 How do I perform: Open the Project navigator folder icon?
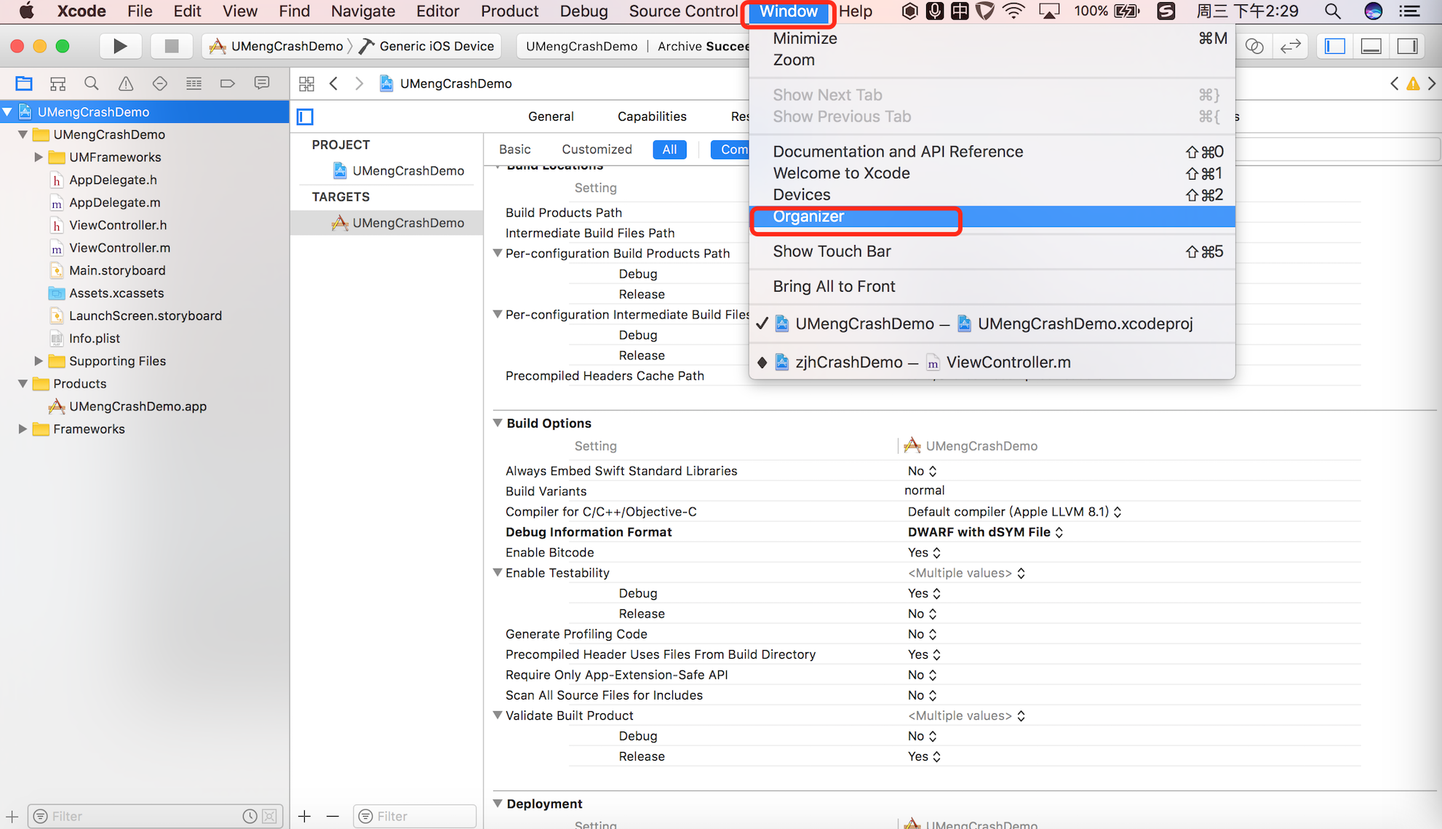24,84
